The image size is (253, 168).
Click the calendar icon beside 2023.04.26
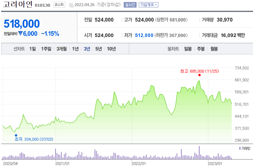[x=71, y=5]
